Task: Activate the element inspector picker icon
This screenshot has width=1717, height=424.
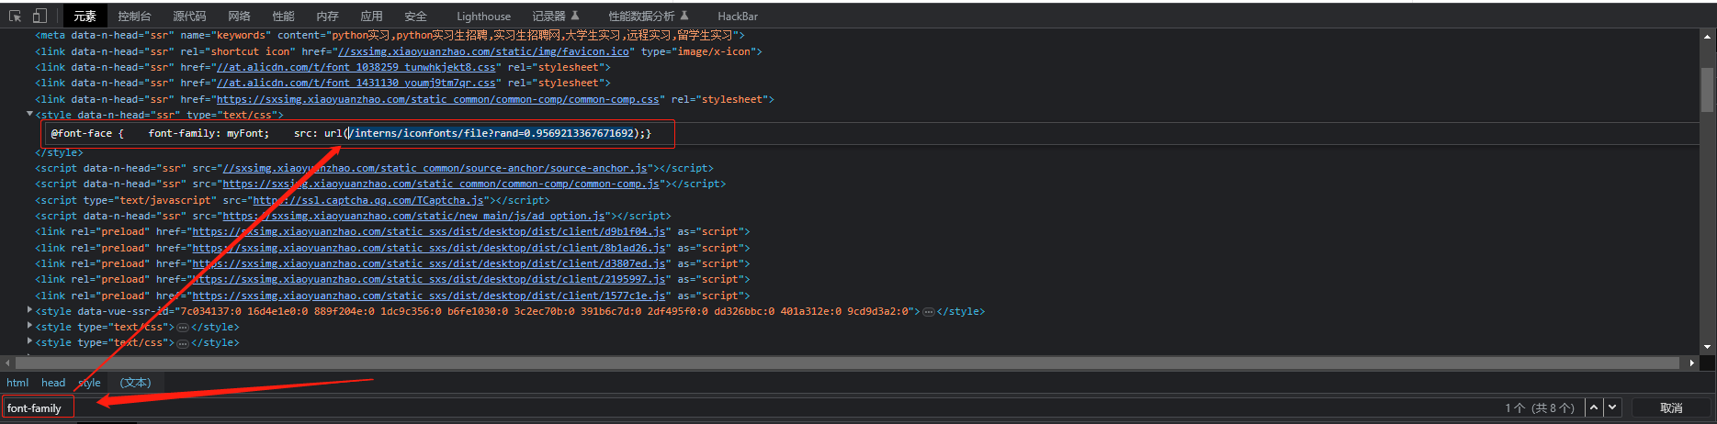Action: tap(15, 16)
